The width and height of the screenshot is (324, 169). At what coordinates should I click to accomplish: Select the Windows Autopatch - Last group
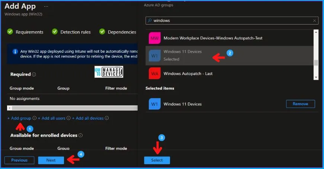pyautogui.click(x=230, y=74)
